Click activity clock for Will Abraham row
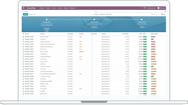The width and height of the screenshot is (188, 105). coord(92,79)
